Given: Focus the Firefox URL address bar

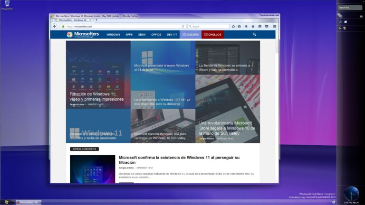Looking at the screenshot, I should (122, 27).
